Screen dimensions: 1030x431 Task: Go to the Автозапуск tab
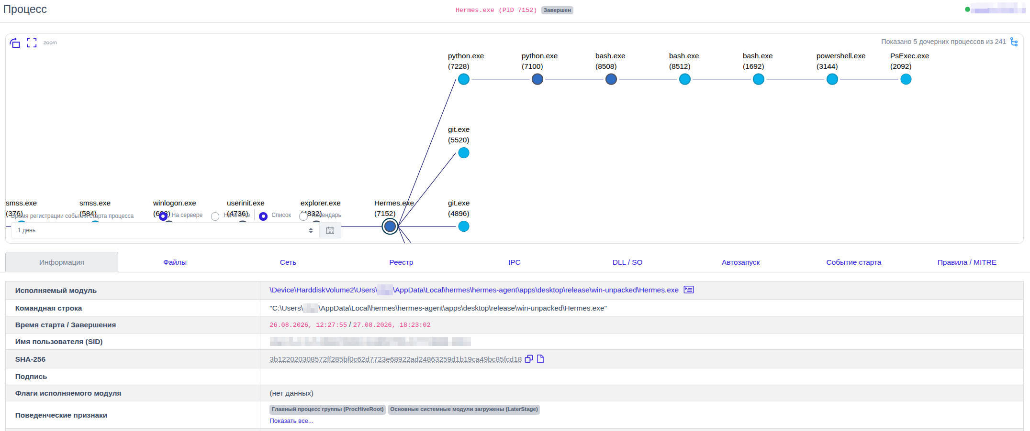[x=740, y=262]
